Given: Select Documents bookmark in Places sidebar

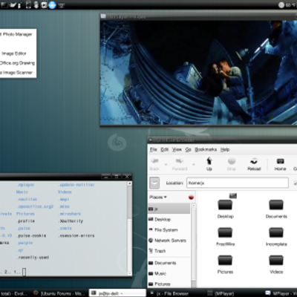Looking at the screenshot, I should pos(163,263).
